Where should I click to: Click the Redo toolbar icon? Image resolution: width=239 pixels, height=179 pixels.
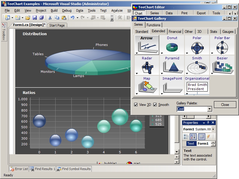[x=82, y=18]
